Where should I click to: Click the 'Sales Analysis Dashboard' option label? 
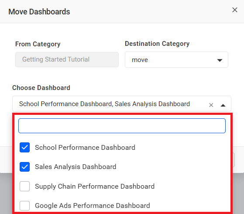[76, 167]
